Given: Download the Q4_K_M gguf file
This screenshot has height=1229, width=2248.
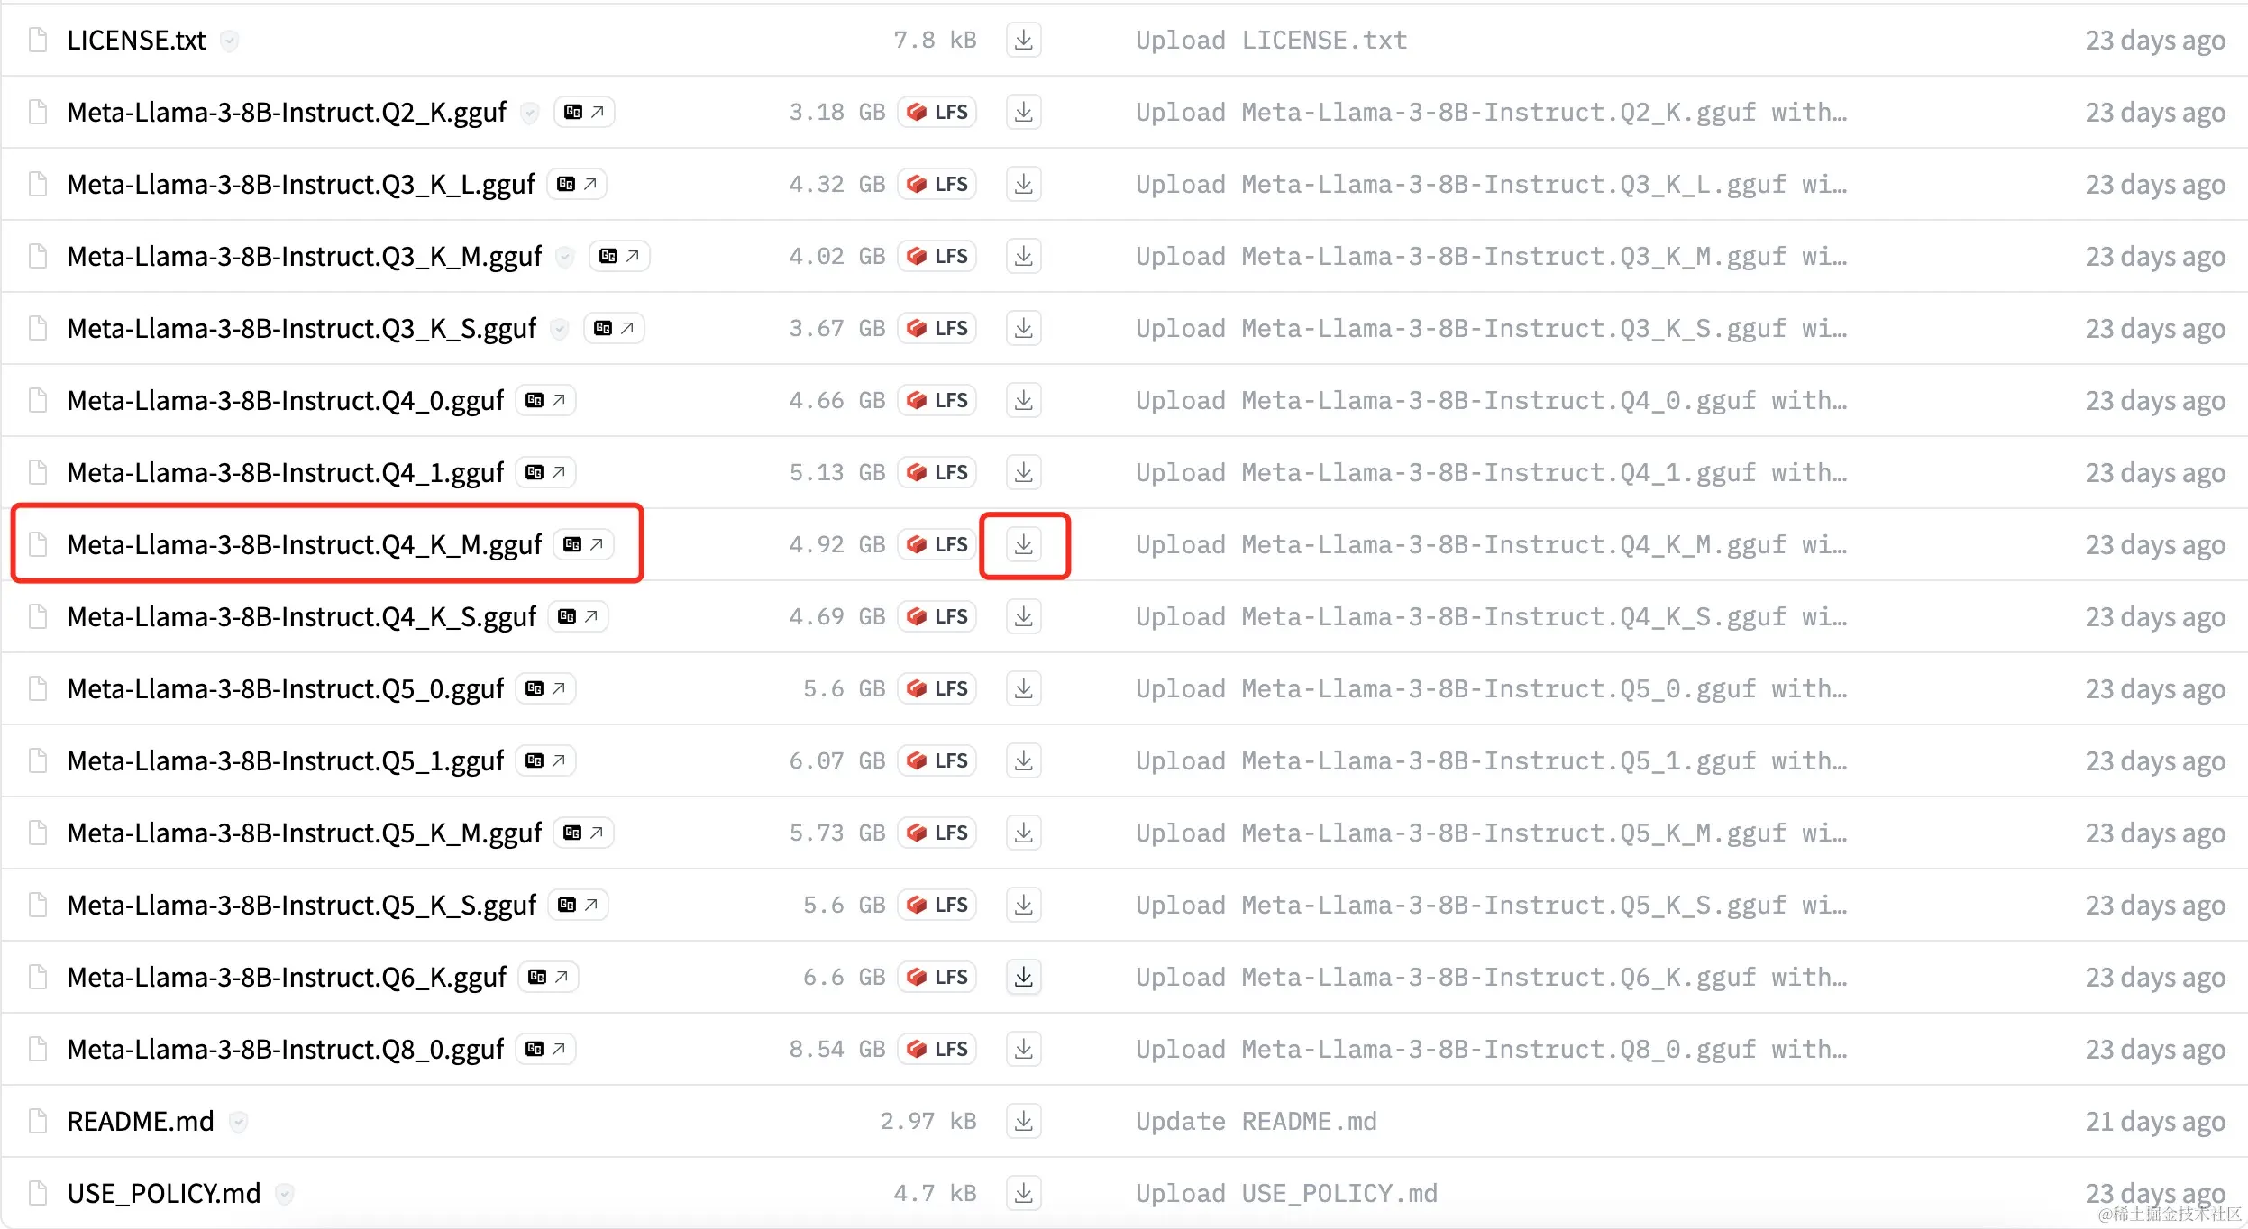Looking at the screenshot, I should tap(1023, 544).
